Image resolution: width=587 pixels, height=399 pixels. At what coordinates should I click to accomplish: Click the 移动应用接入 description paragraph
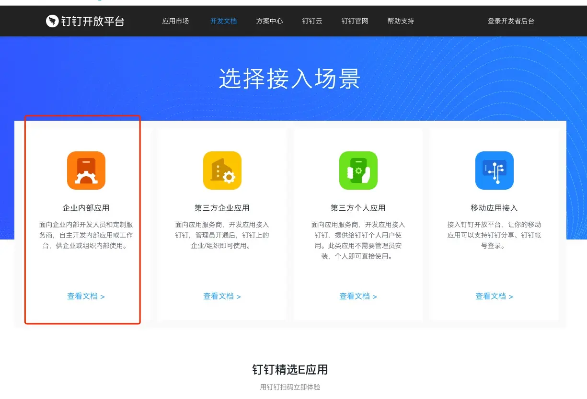click(495, 235)
